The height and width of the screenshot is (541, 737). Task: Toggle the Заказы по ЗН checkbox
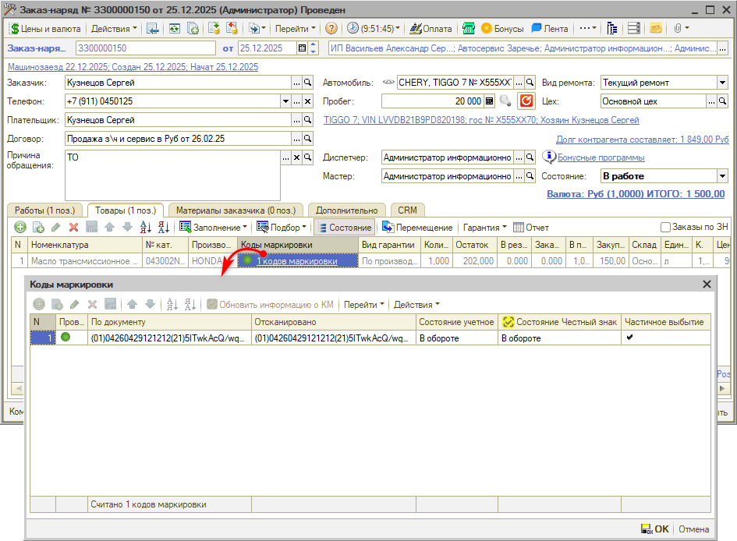(x=665, y=228)
